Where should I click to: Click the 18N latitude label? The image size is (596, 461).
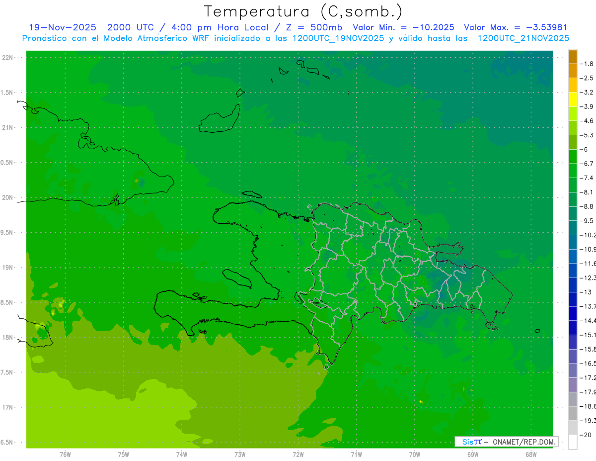click(x=7, y=337)
